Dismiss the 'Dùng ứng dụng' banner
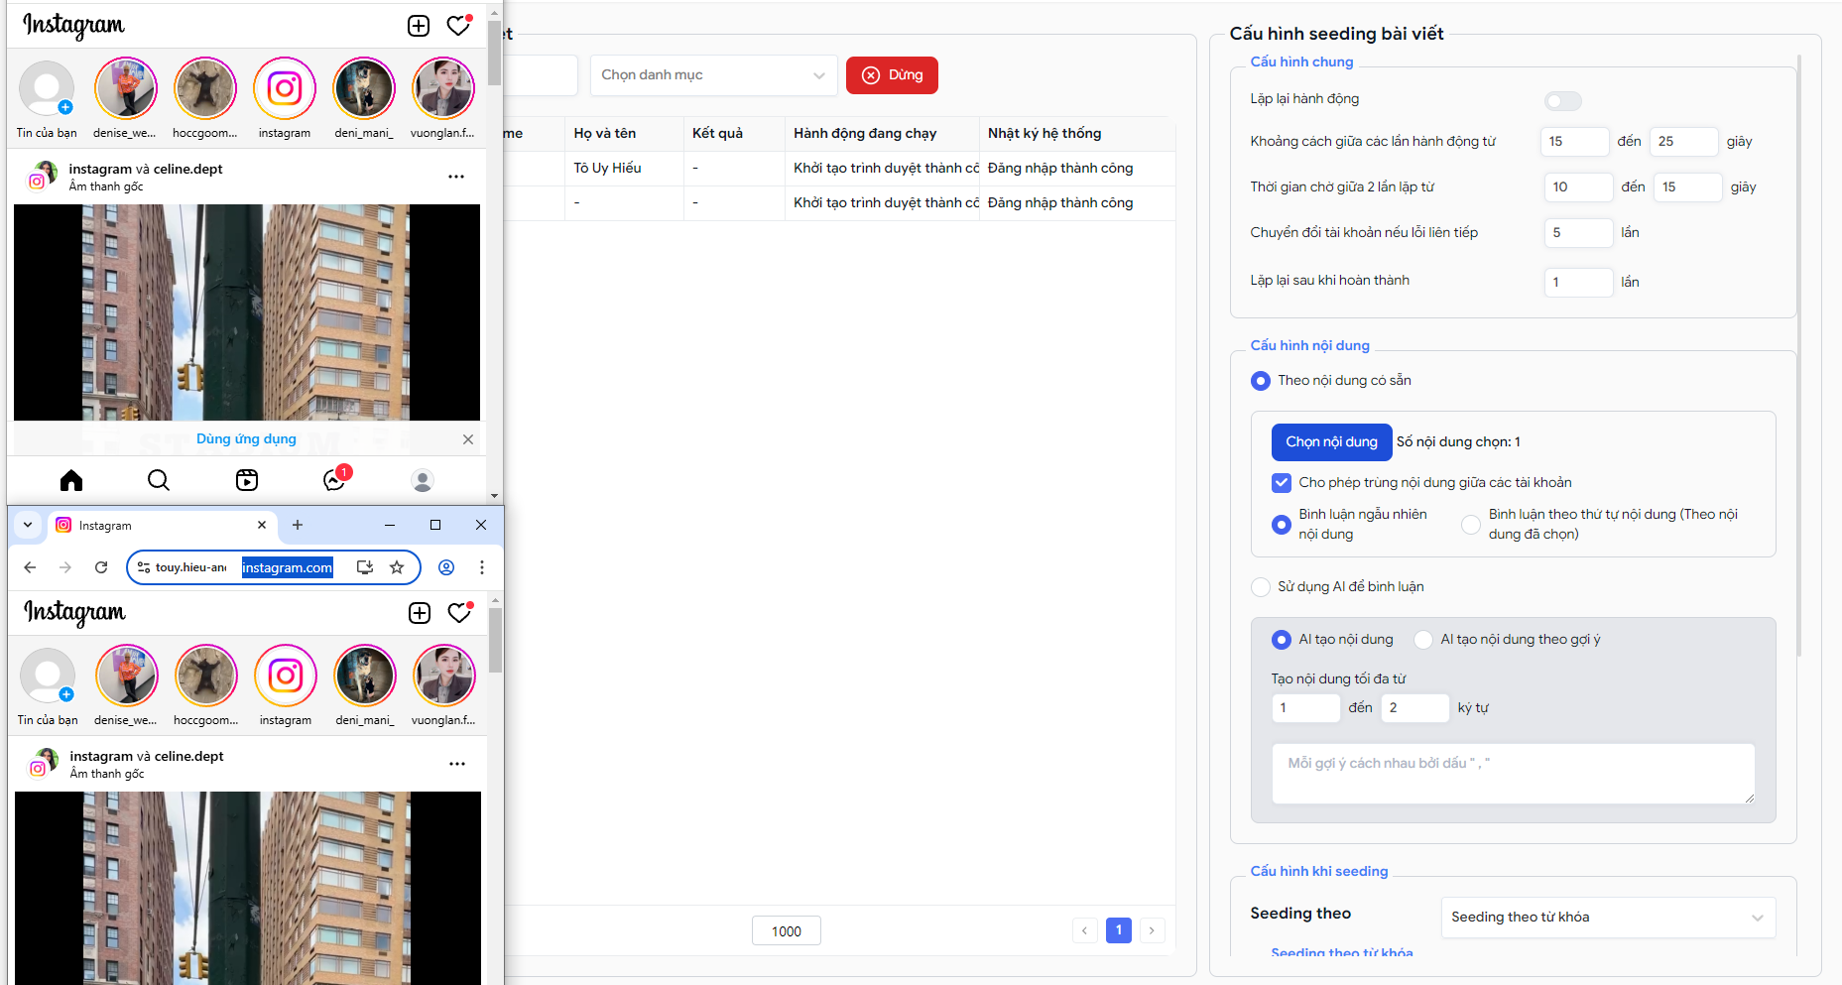 point(468,439)
